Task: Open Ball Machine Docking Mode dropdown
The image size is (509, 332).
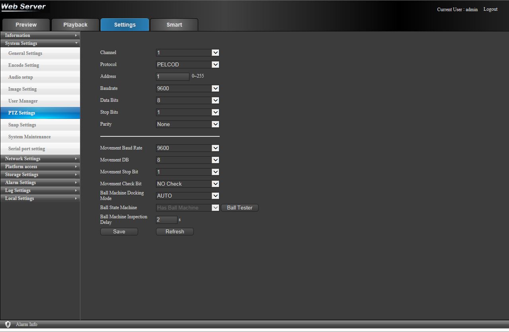Action: pos(187,196)
